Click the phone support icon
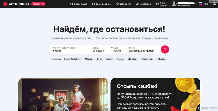218x111 pixels. 215,4
